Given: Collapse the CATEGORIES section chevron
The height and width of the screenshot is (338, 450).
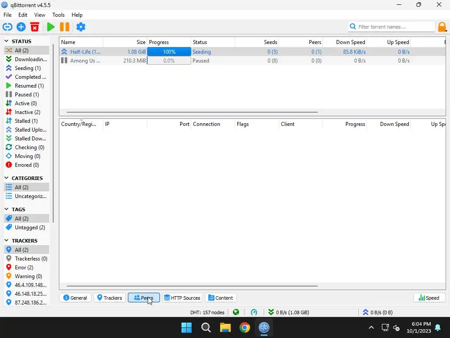Looking at the screenshot, I should (x=7, y=178).
